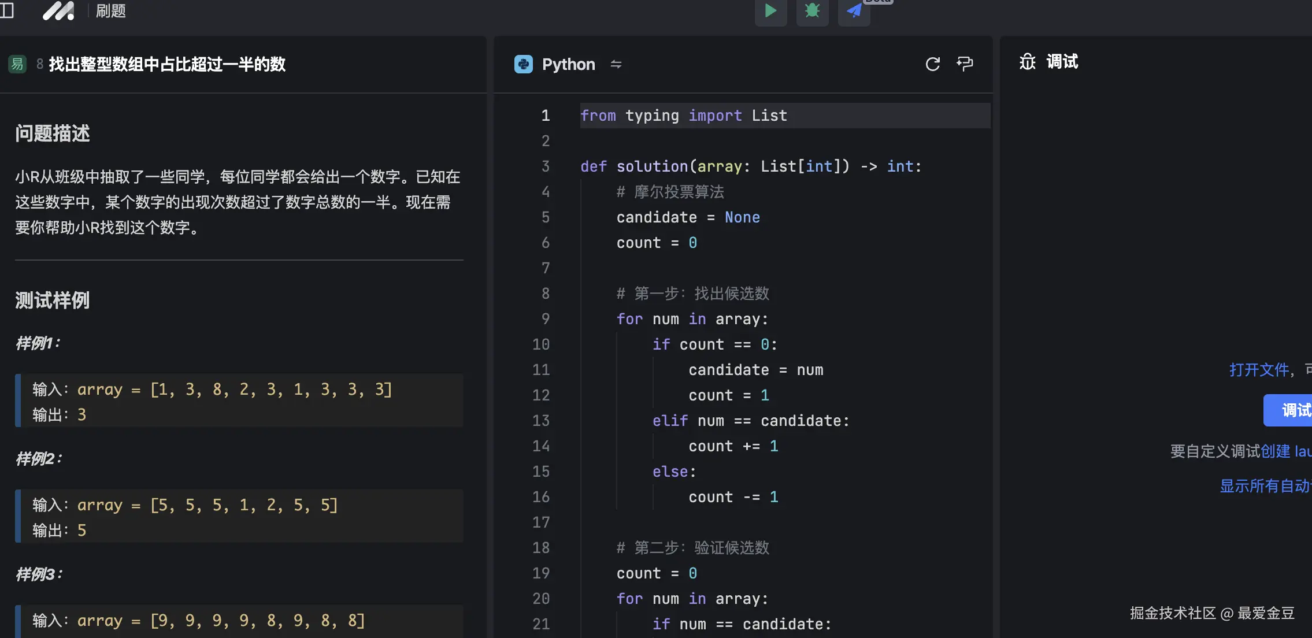Image resolution: width=1312 pixels, height=638 pixels.
Task: Click the bug icon beside 调试 header
Action: coord(1027,62)
